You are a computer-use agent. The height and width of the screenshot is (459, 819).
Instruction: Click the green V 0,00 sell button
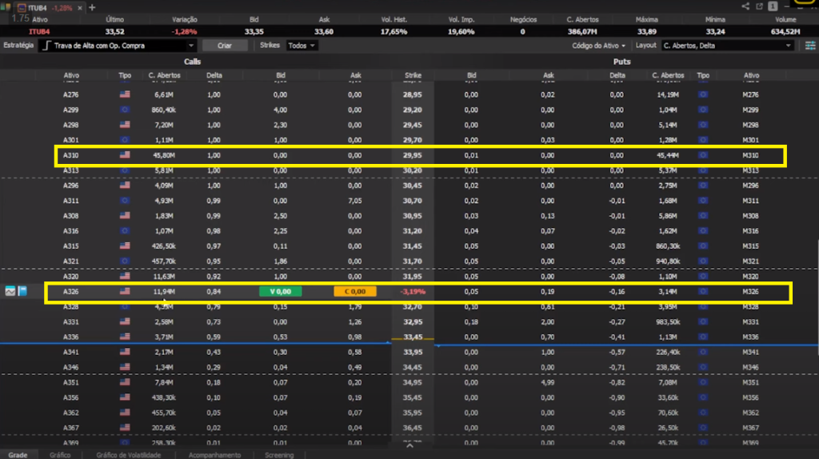pos(281,292)
